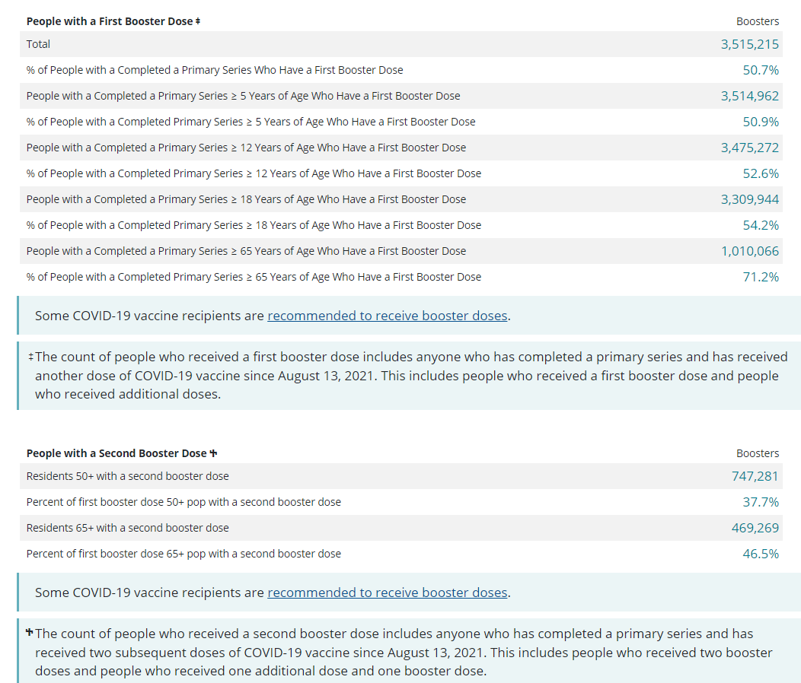
Task: Select the 747,281 second booster count
Action: click(x=755, y=476)
